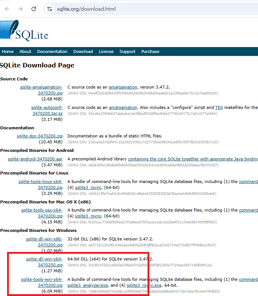Open sqlite3_analyzer.exe link
Screen dimensions: 258x296
point(87,285)
